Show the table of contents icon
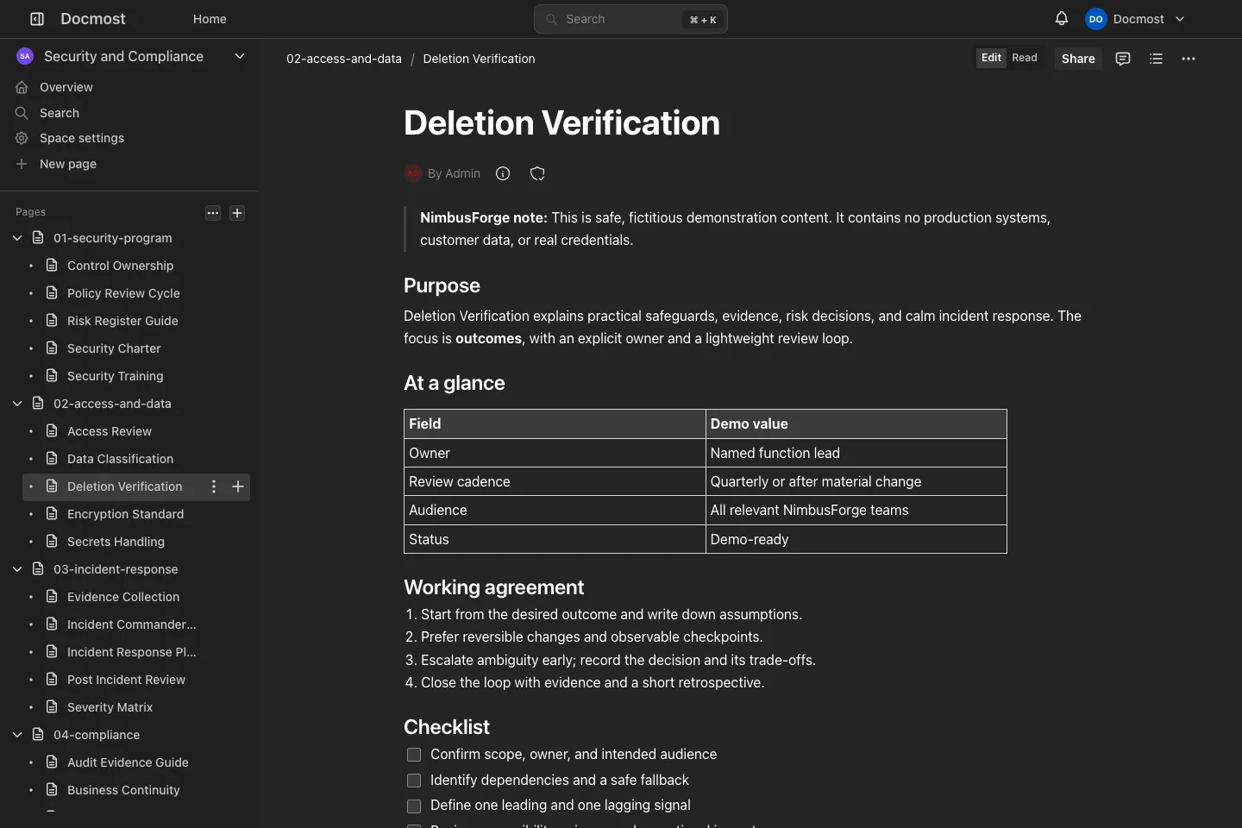The width and height of the screenshot is (1242, 828). (1157, 59)
